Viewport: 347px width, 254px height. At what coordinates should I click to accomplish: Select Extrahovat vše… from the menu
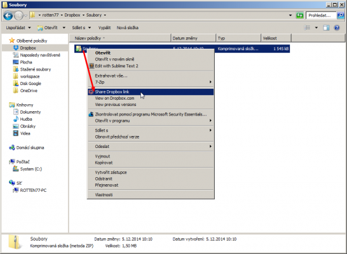(x=151, y=76)
